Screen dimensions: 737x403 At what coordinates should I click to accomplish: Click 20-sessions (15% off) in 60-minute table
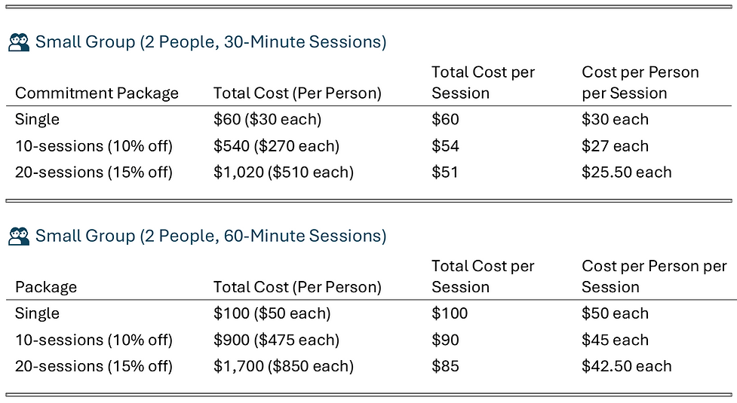coord(94,366)
